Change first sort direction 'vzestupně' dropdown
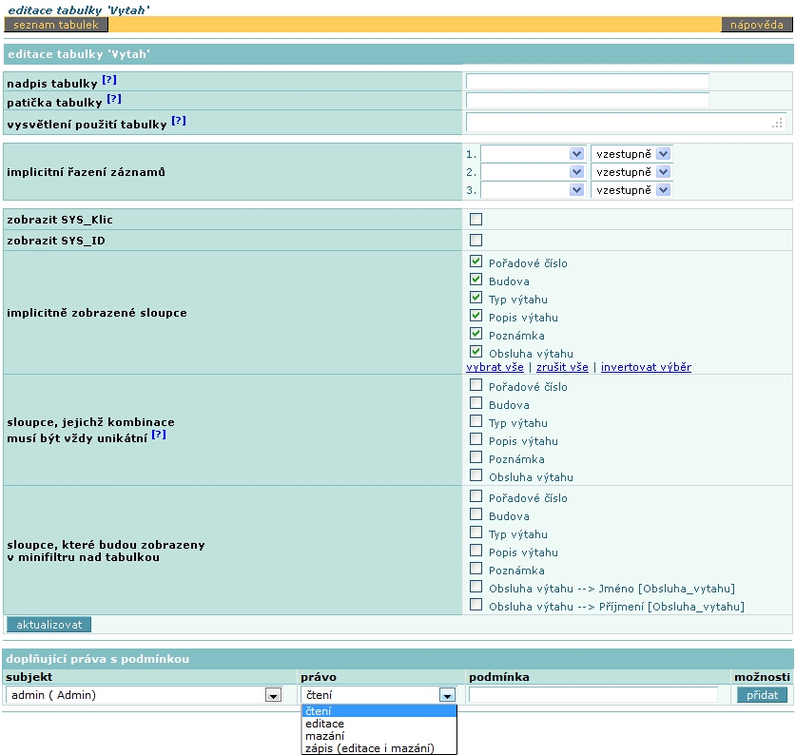The image size is (796, 755). [x=631, y=154]
